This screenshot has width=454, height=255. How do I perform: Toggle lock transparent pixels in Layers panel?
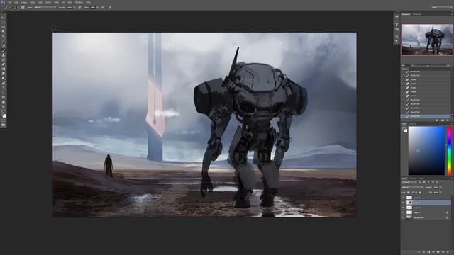point(409,192)
